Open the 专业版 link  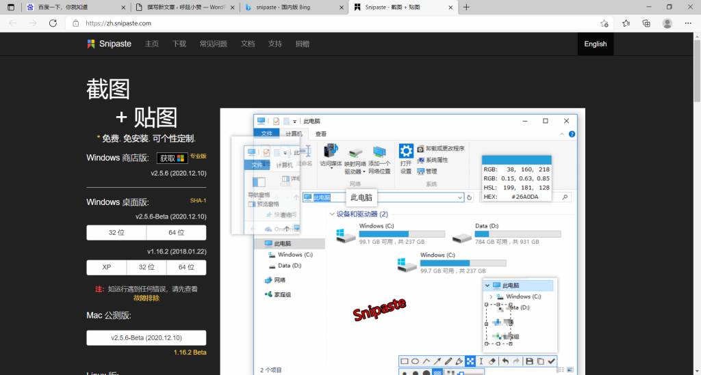pyautogui.click(x=198, y=156)
